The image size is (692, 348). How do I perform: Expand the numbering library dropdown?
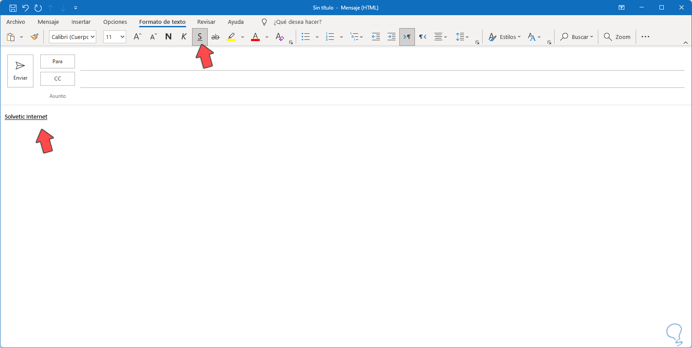[341, 37]
